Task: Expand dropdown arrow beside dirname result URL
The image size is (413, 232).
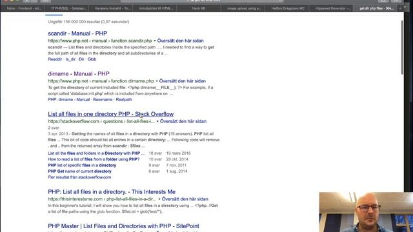Action: 157,81
